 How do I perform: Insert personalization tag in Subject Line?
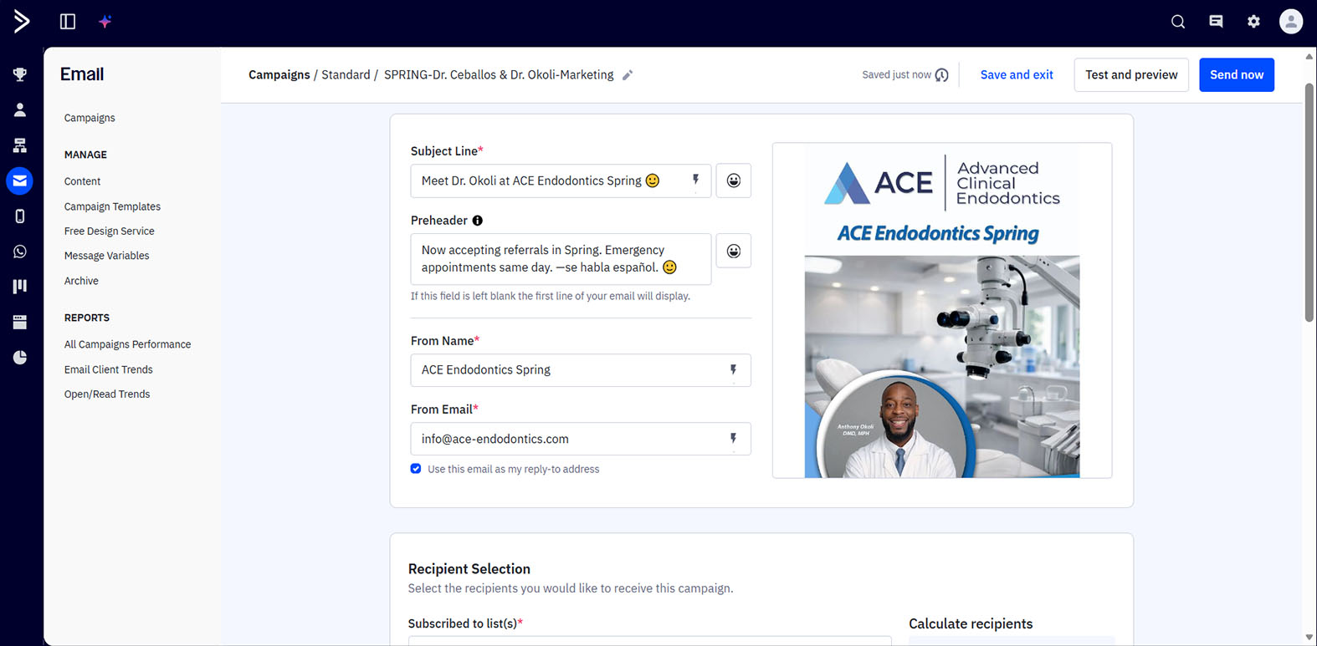[x=695, y=181]
